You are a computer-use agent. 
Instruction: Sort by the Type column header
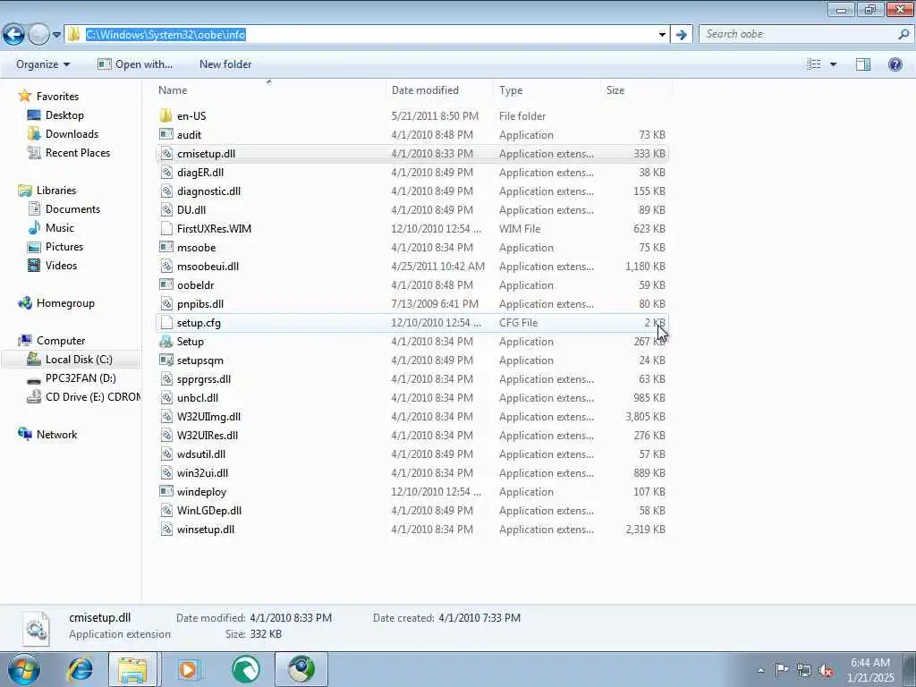tap(511, 90)
